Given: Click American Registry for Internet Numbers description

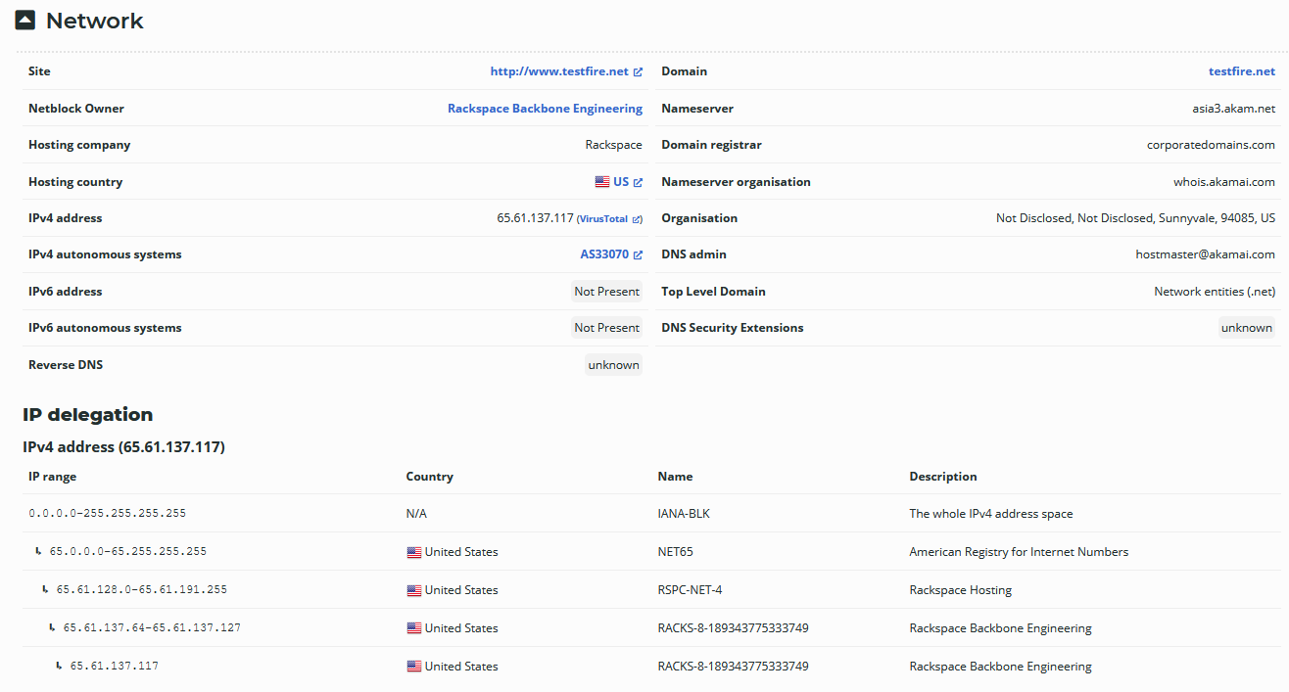Looking at the screenshot, I should point(1019,552).
